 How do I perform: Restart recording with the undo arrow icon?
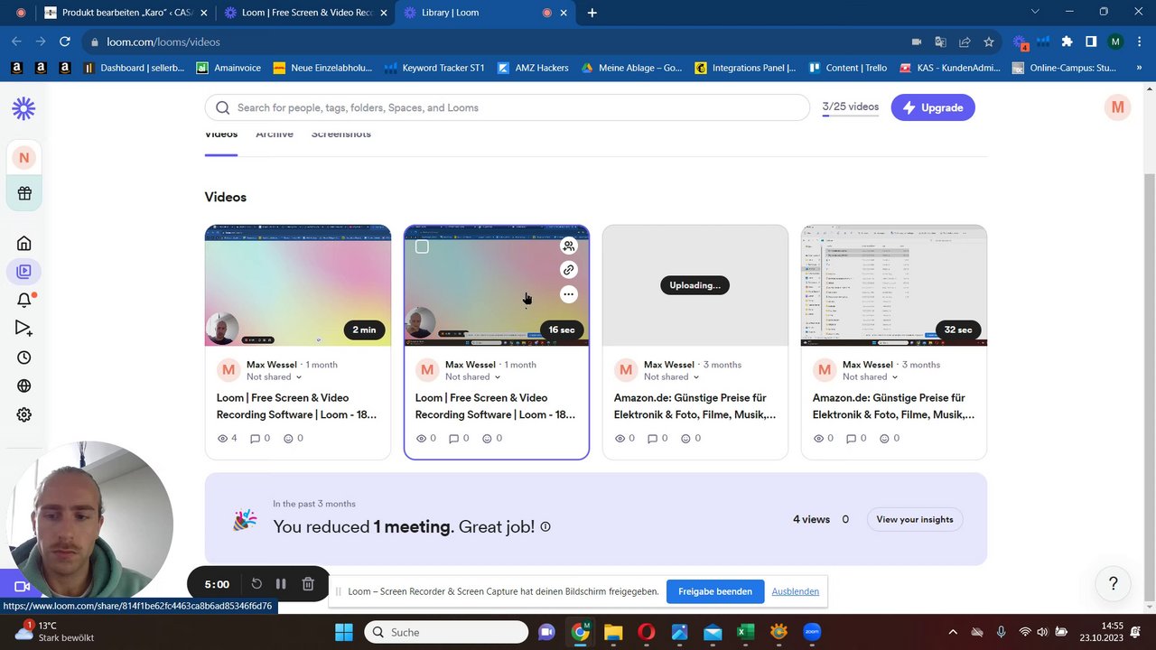click(x=256, y=584)
